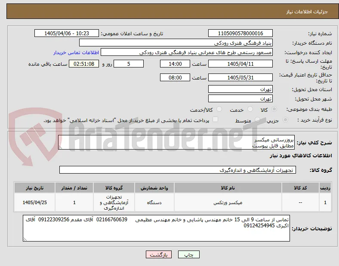Open اطلاعات تماس خریدار link
The image size is (339, 266).
click(x=76, y=52)
